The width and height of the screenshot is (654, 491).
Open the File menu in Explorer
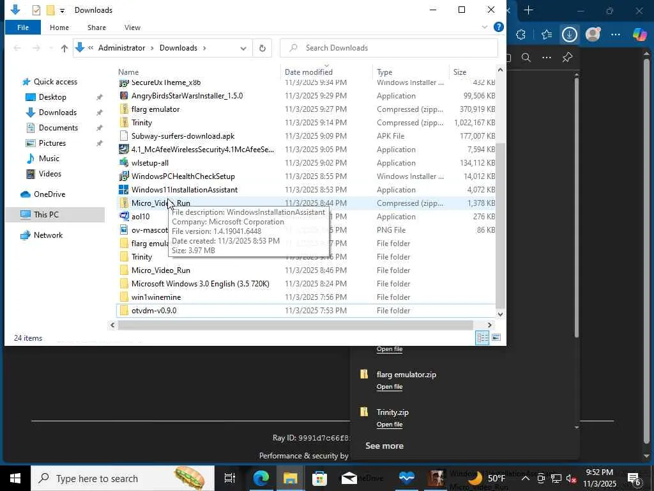22,27
